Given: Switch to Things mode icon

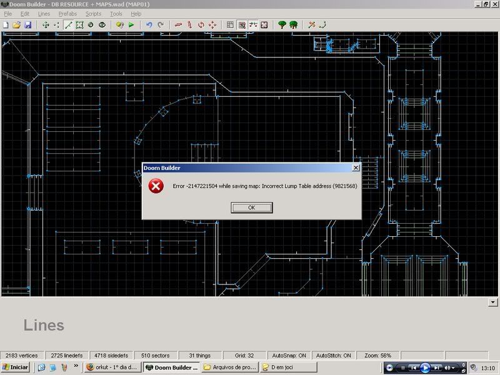Looking at the screenshot, I should pyautogui.click(x=91, y=25).
